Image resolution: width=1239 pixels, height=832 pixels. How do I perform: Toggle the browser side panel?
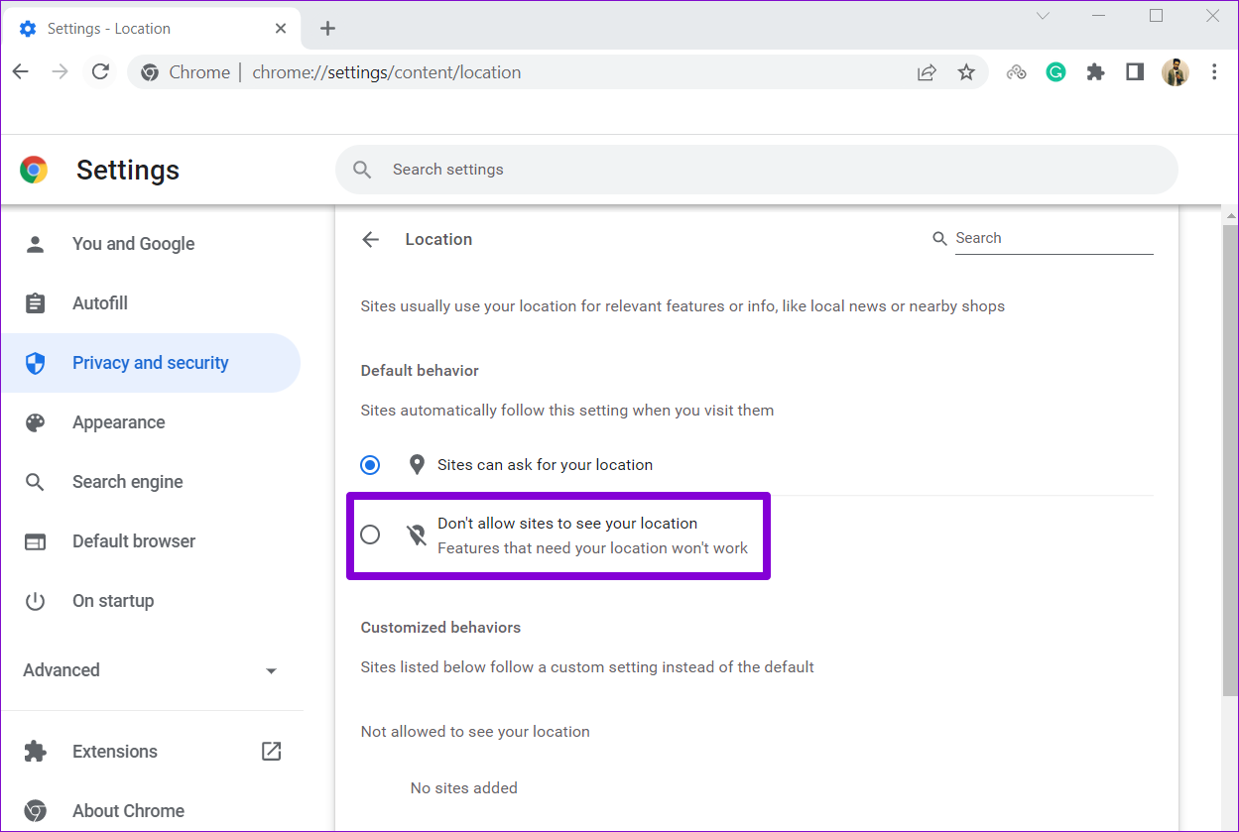(x=1135, y=71)
